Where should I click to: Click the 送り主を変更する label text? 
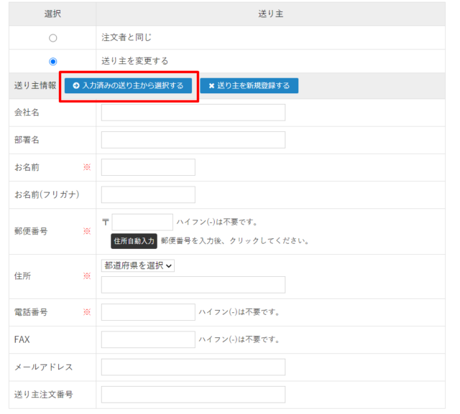coord(134,62)
